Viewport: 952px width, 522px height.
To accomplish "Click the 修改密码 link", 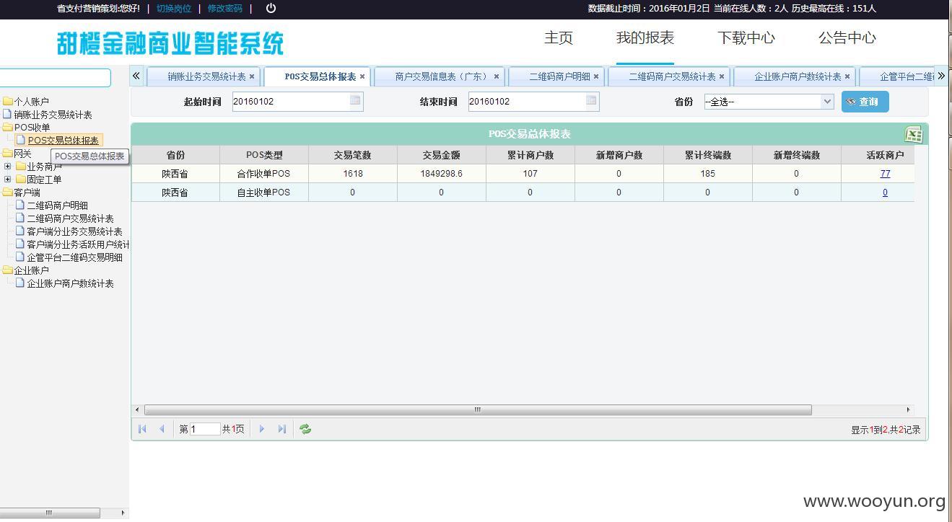I will 225,9.
